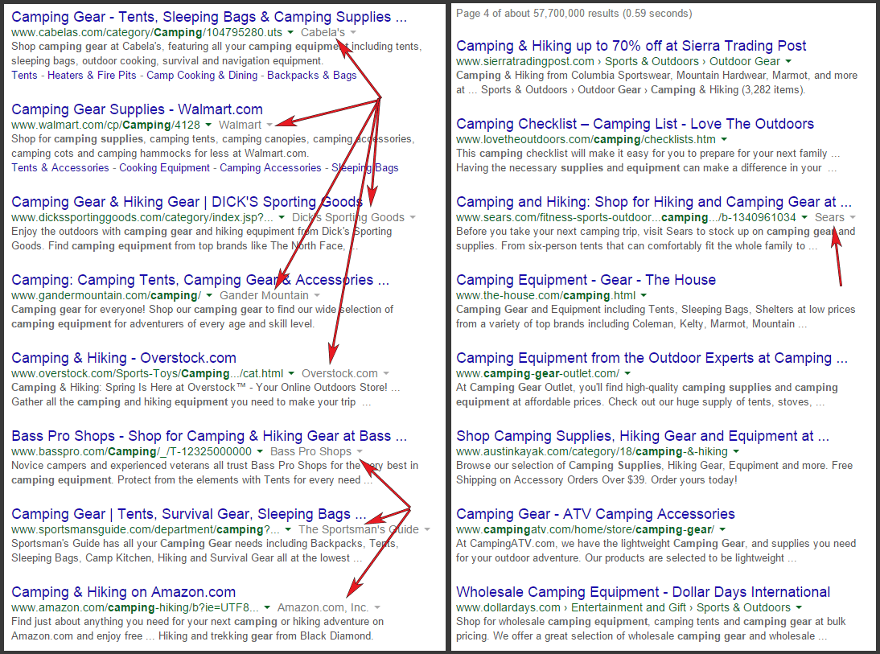Open green arrow after amazon.com URL
Viewport: 880px width, 654px height.
tap(267, 607)
